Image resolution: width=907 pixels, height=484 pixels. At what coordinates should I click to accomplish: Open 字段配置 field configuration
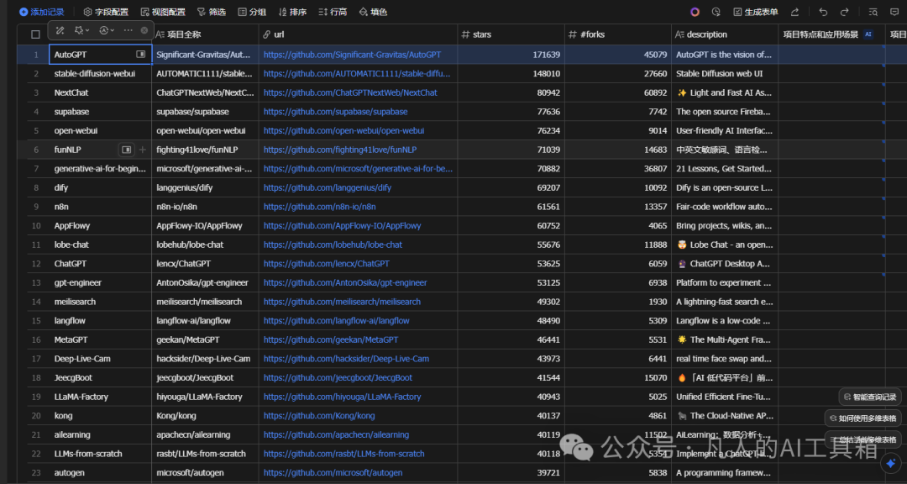(x=106, y=12)
